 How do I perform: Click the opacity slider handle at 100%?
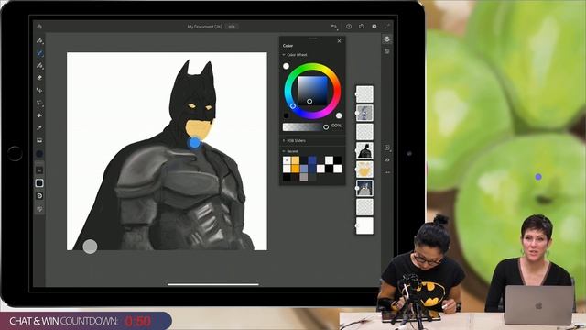pyautogui.click(x=326, y=127)
